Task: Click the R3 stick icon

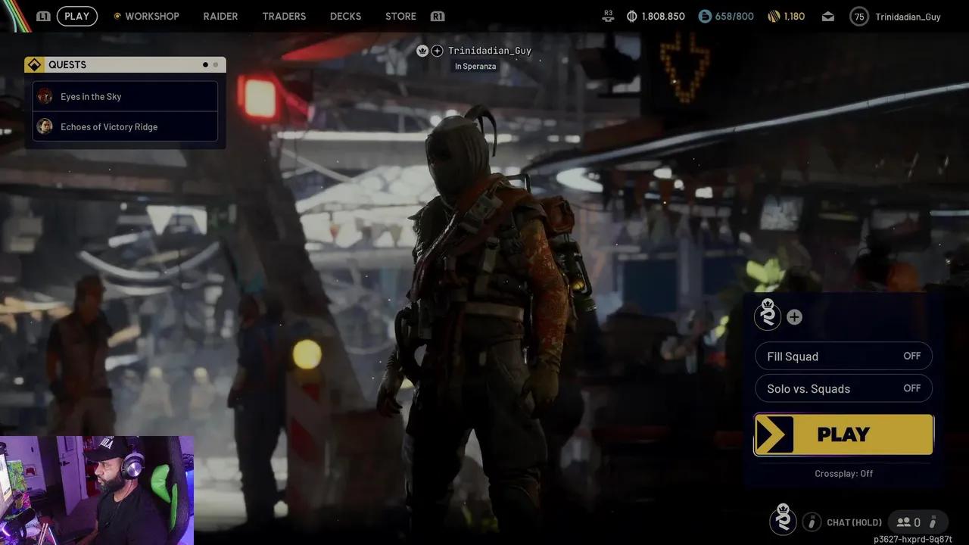Action: click(608, 15)
